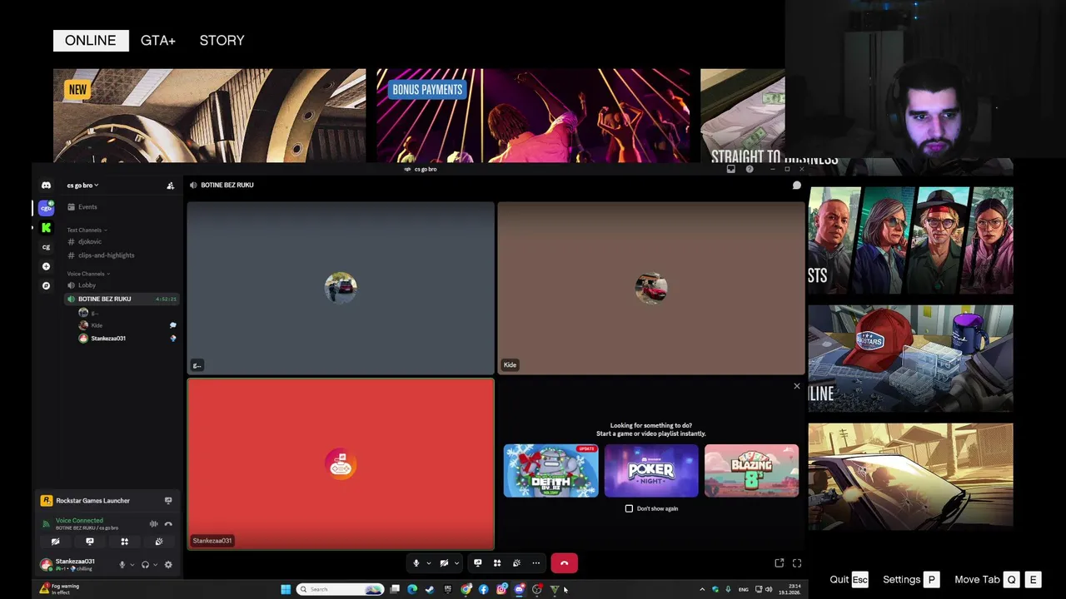Select the cgb server icon

coord(46,208)
